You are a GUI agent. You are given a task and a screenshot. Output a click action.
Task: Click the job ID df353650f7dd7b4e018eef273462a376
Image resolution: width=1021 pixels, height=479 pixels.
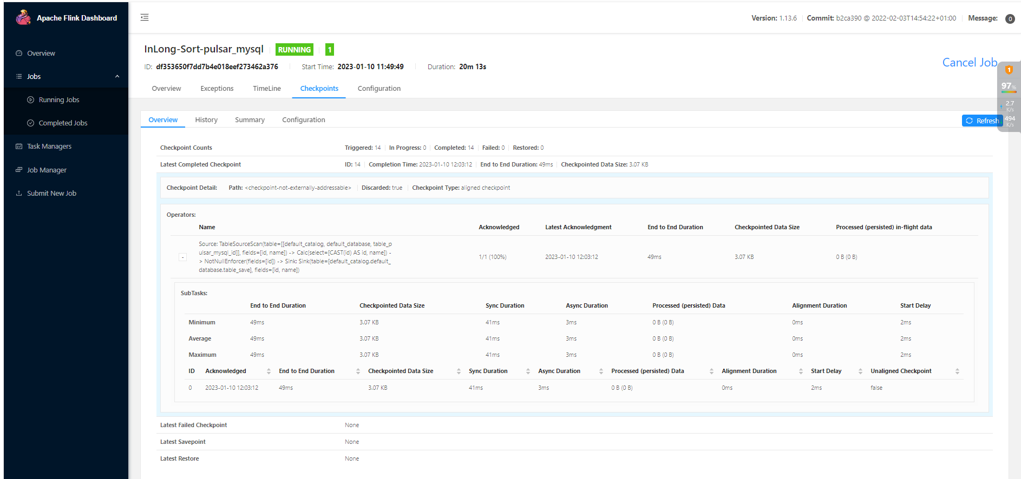click(217, 67)
